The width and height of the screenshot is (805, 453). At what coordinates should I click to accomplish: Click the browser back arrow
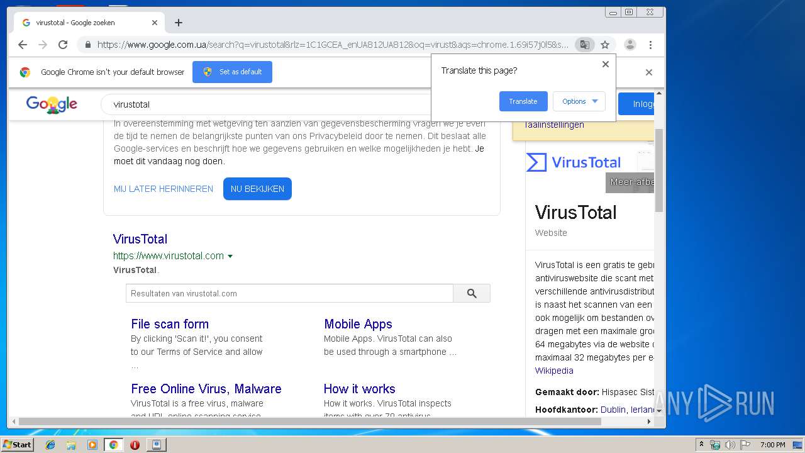(x=23, y=45)
